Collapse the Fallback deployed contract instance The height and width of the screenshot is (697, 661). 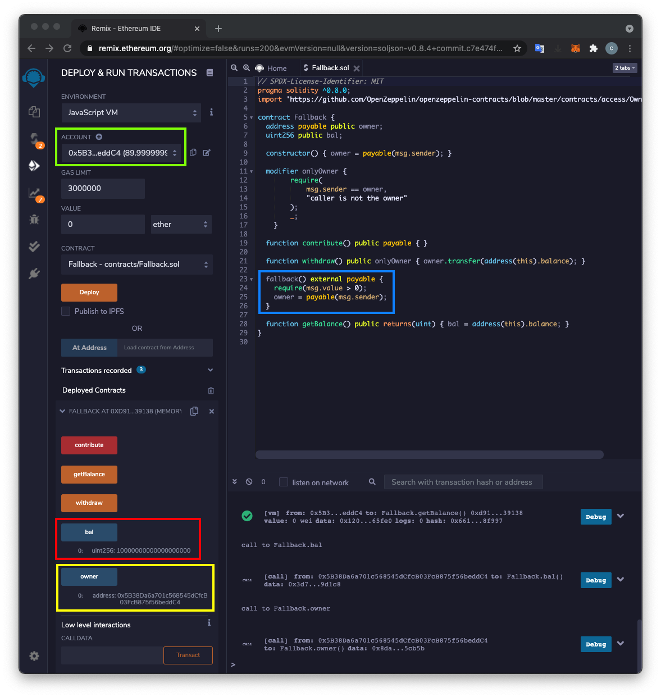click(x=62, y=411)
